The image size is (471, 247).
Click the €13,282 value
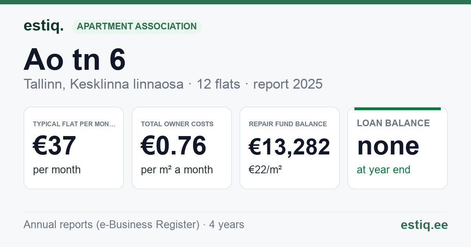pyautogui.click(x=290, y=147)
